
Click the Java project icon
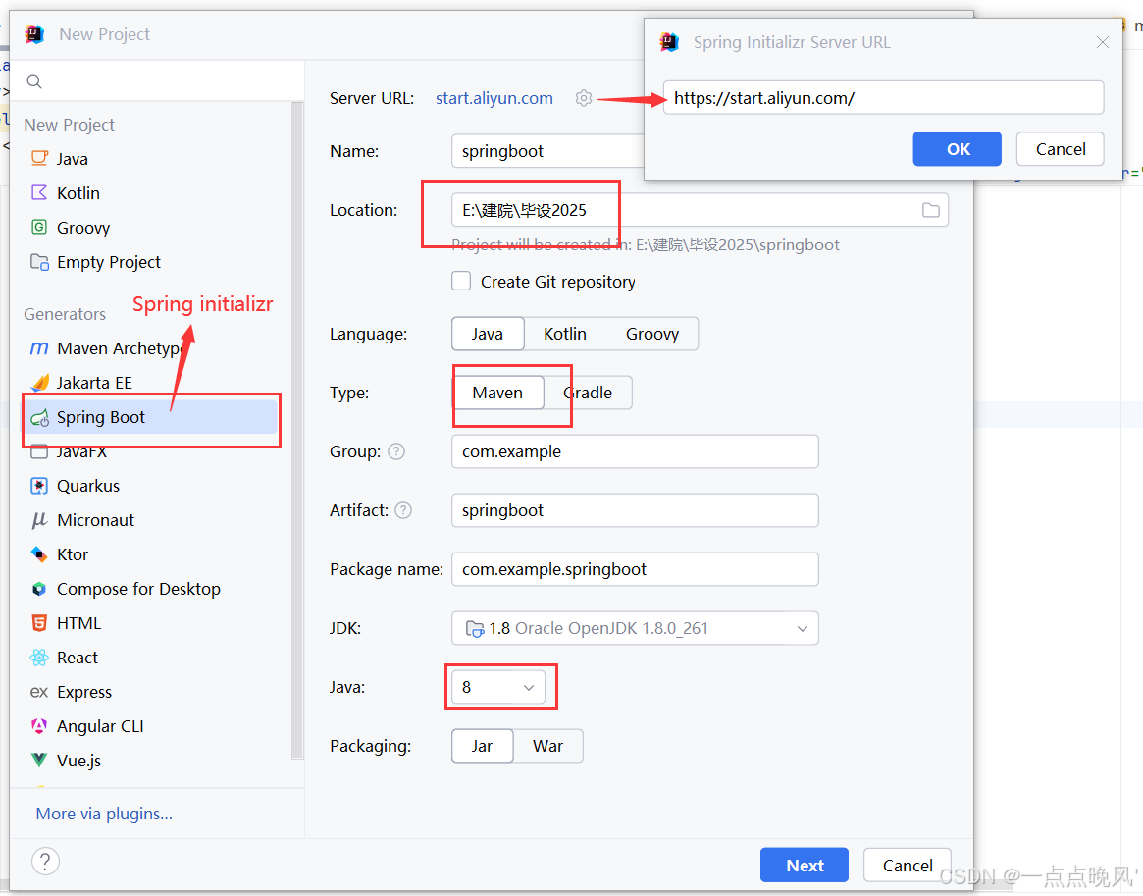(39, 158)
